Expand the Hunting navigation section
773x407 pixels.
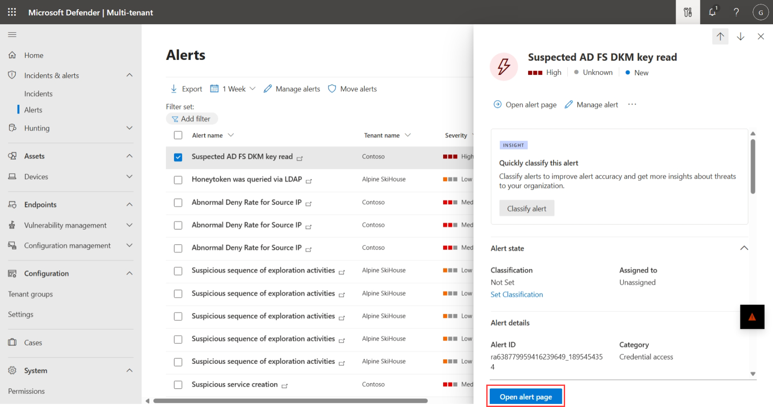point(129,128)
